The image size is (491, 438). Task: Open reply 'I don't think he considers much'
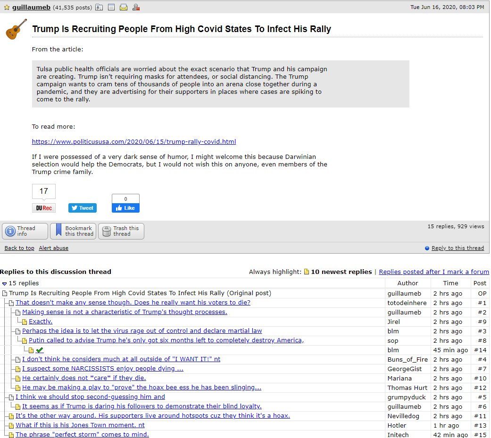121,359
